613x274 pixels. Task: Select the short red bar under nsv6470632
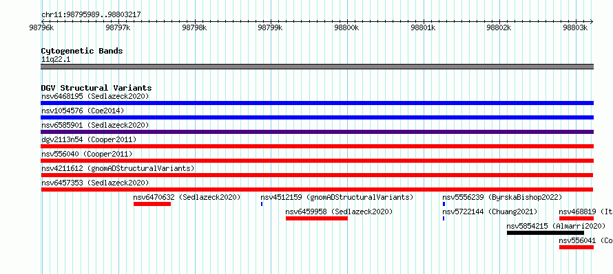click(x=152, y=204)
